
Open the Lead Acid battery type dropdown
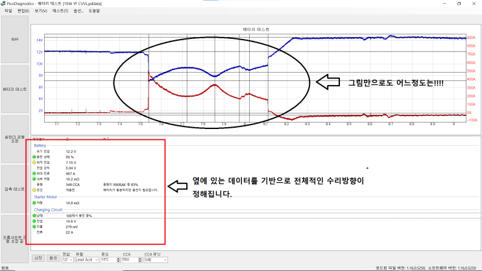click(87, 259)
